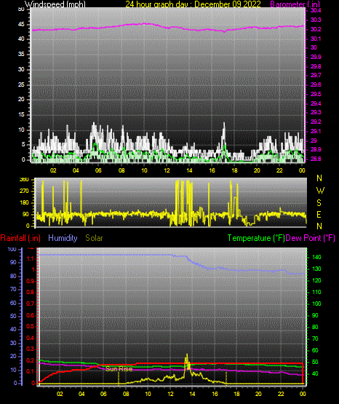Image resolution: width=339 pixels, height=404 pixels.
Task: Click the 100 humidity scale value
Action: (x=12, y=249)
